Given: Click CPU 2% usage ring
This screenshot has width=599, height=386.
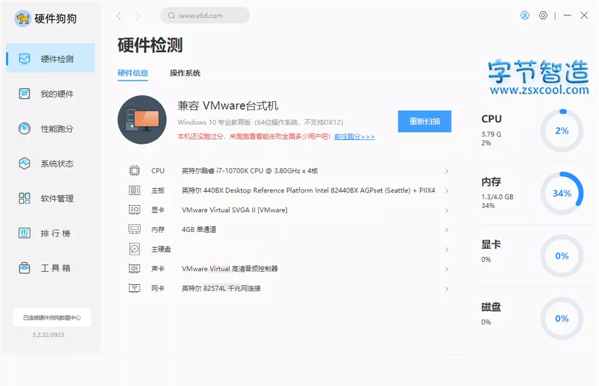Looking at the screenshot, I should pos(562,131).
